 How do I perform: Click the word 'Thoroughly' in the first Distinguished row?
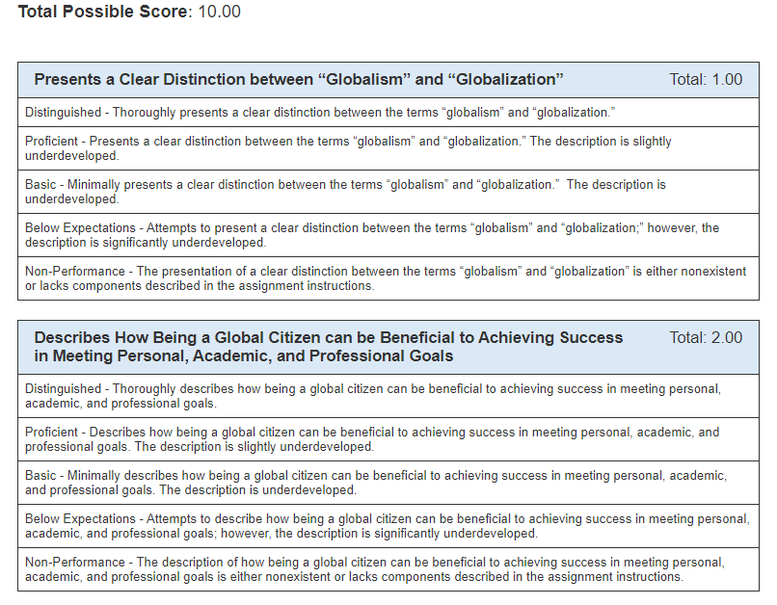144,113
